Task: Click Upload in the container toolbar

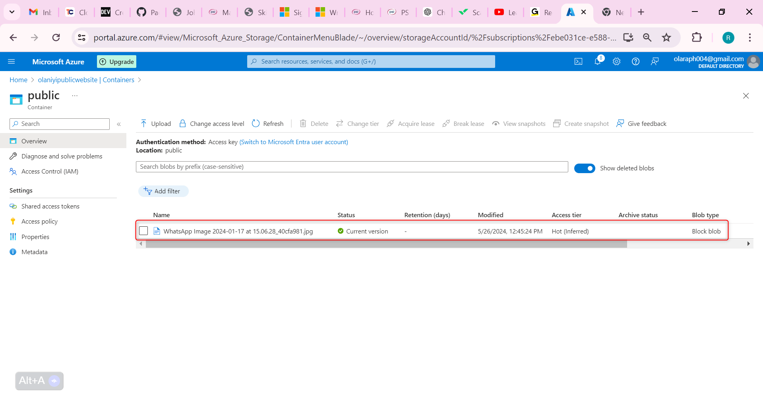Action: tap(155, 123)
